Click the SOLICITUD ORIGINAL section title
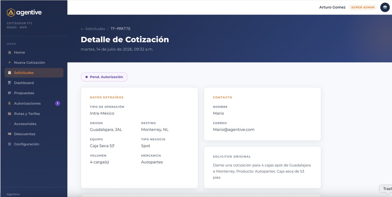Viewport: 392px width, 197px height. [232, 157]
